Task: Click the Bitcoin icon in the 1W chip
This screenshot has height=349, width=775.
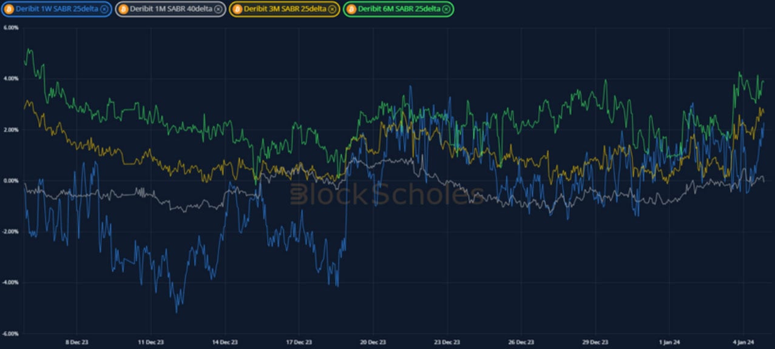Action: point(9,9)
